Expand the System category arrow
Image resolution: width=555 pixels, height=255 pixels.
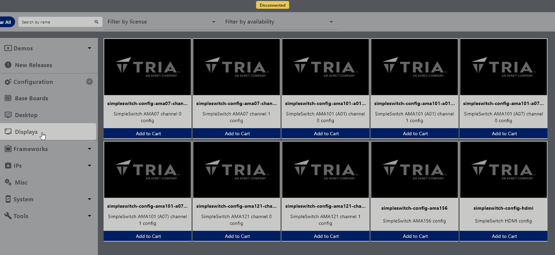(89, 199)
